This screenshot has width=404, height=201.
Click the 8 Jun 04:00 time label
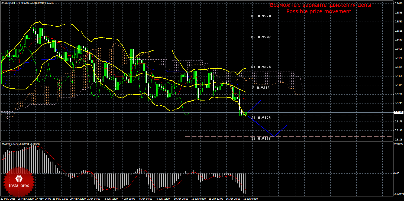coord(146,199)
